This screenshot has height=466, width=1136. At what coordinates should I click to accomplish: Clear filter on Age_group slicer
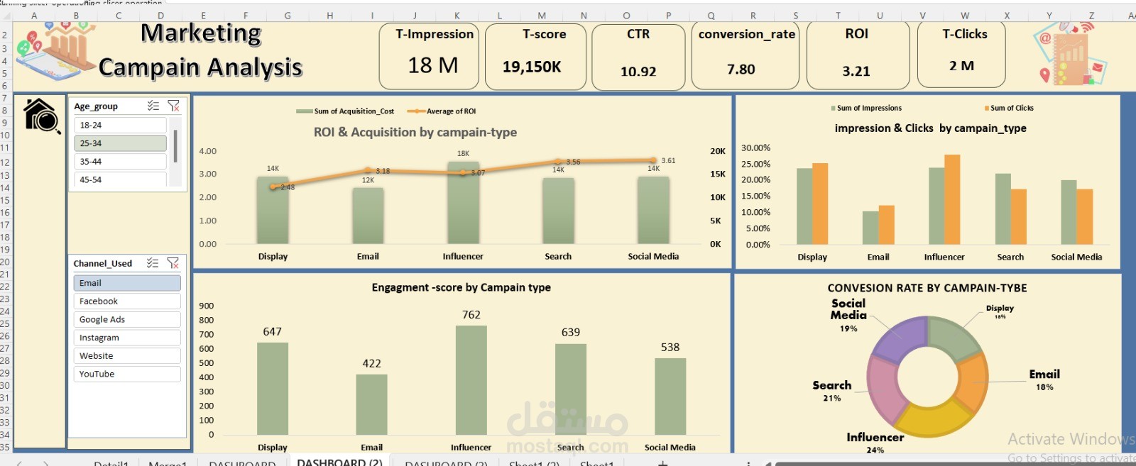point(173,106)
